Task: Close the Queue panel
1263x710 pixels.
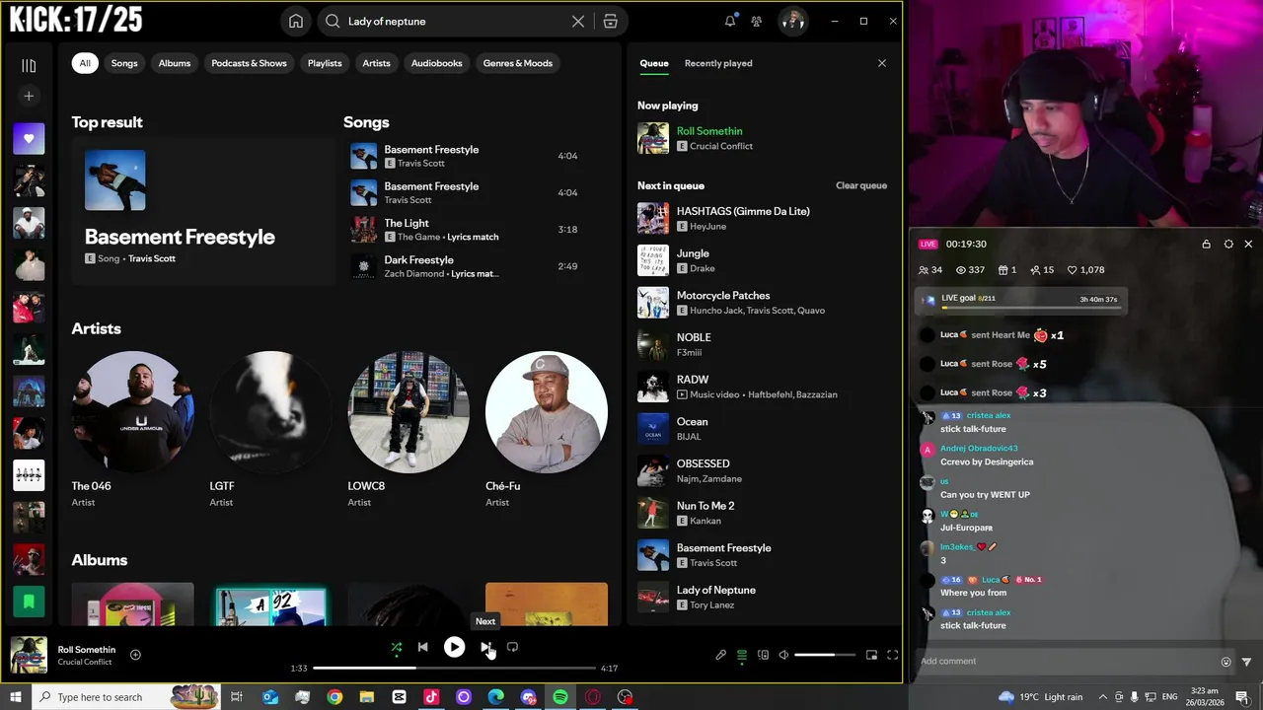Action: [882, 63]
